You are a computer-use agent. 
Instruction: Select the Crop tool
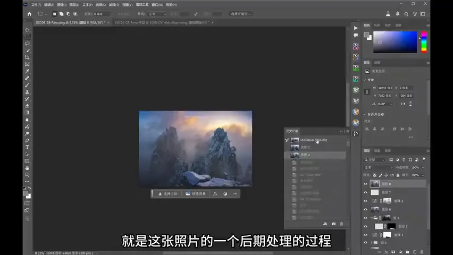(27, 57)
